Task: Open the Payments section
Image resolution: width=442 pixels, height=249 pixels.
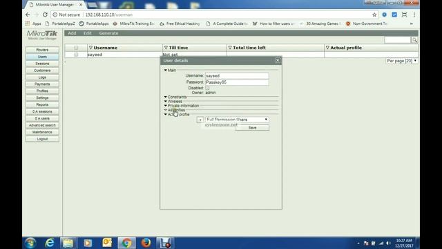Action: tap(42, 84)
